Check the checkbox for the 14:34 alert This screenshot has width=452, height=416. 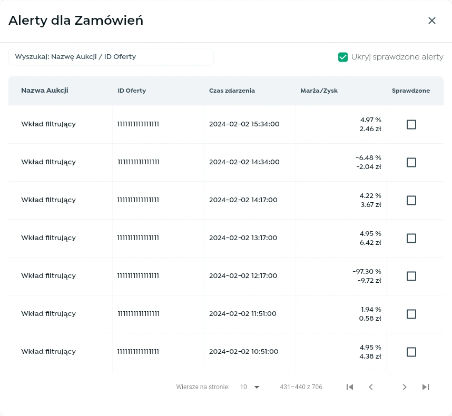(x=411, y=163)
